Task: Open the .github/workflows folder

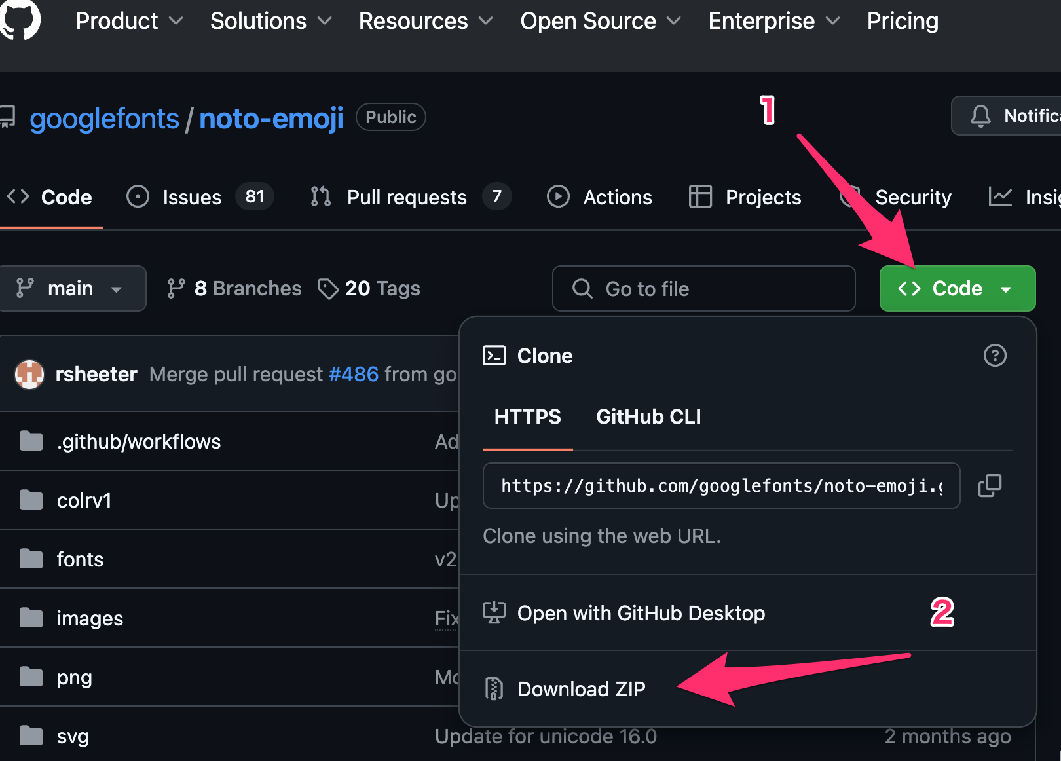Action: [139, 441]
